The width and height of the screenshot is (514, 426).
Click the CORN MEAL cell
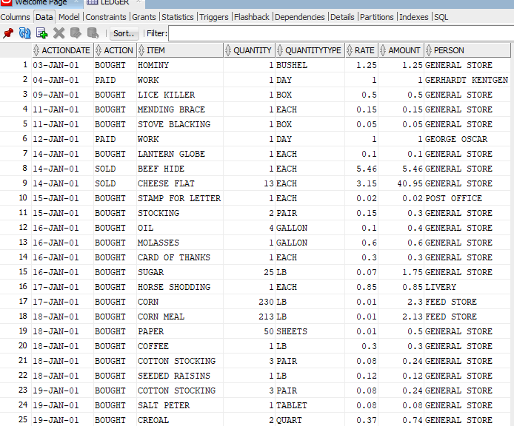[x=180, y=317]
